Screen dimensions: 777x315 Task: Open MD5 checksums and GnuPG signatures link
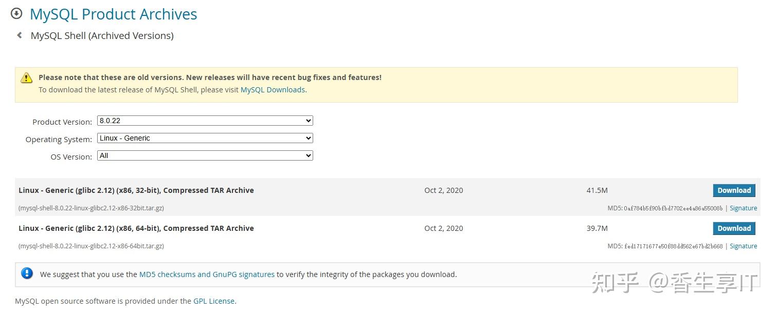[207, 274]
